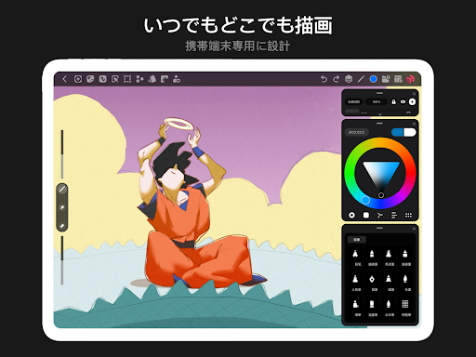Open the palette sticker icon in toolbar

(90, 79)
